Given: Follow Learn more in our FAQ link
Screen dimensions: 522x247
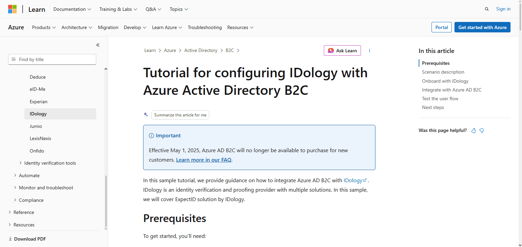Looking at the screenshot, I should click(204, 160).
